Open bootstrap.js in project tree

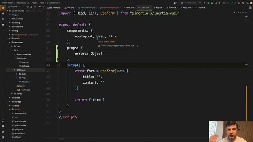point(23,90)
